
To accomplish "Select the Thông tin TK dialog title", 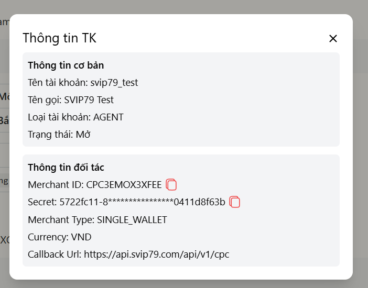I will pyautogui.click(x=59, y=38).
